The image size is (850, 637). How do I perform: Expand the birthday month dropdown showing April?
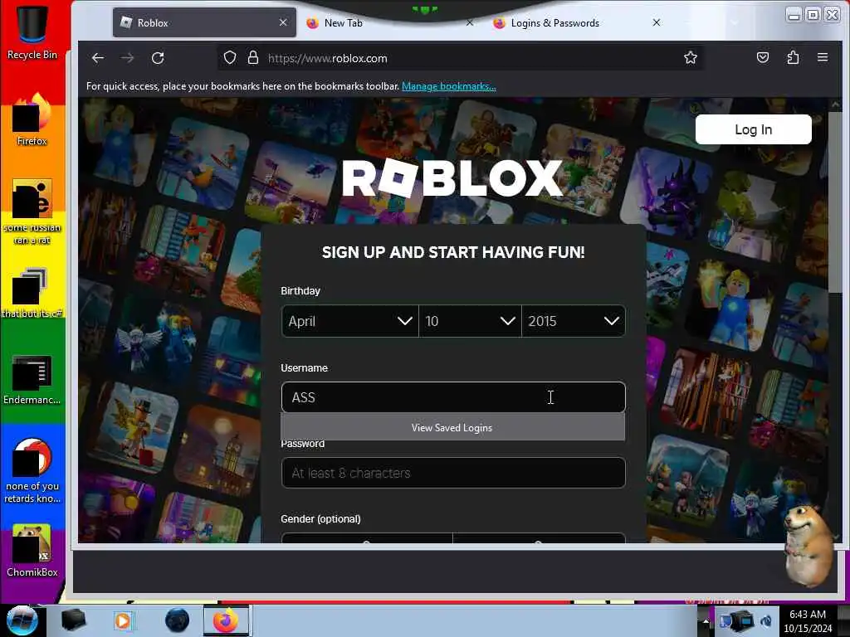coord(350,321)
